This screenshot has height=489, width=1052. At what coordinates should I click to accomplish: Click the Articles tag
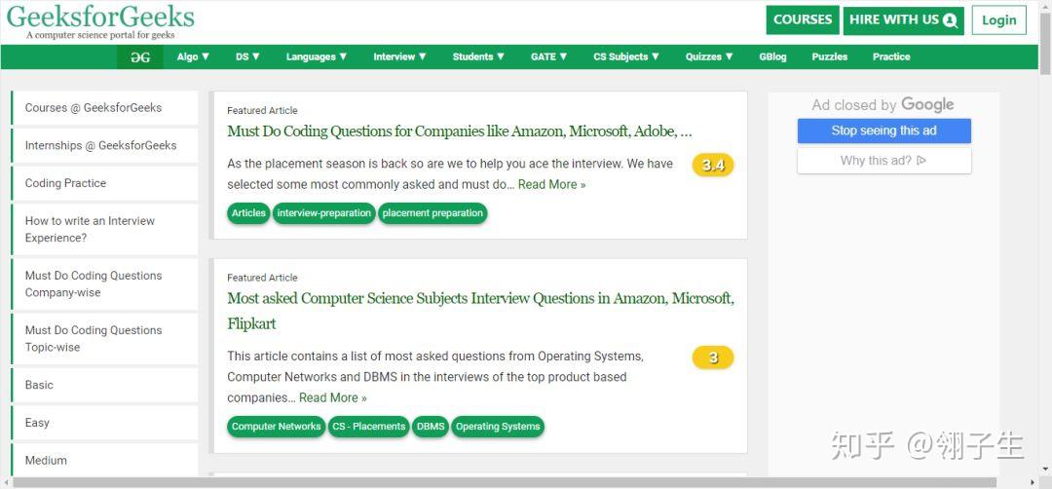(249, 213)
